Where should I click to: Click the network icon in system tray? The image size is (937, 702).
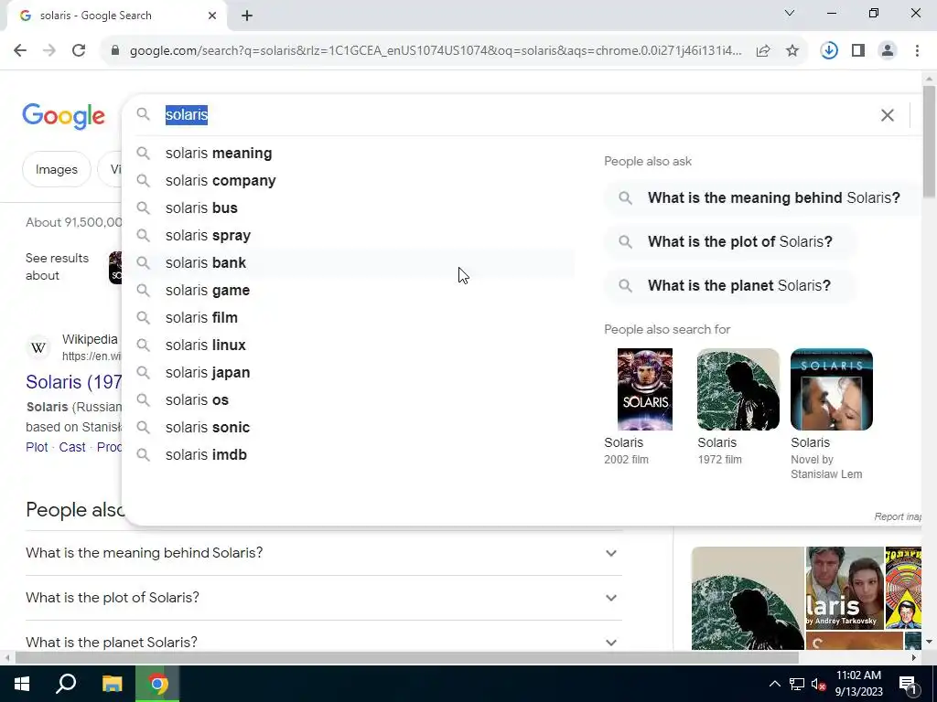[797, 684]
